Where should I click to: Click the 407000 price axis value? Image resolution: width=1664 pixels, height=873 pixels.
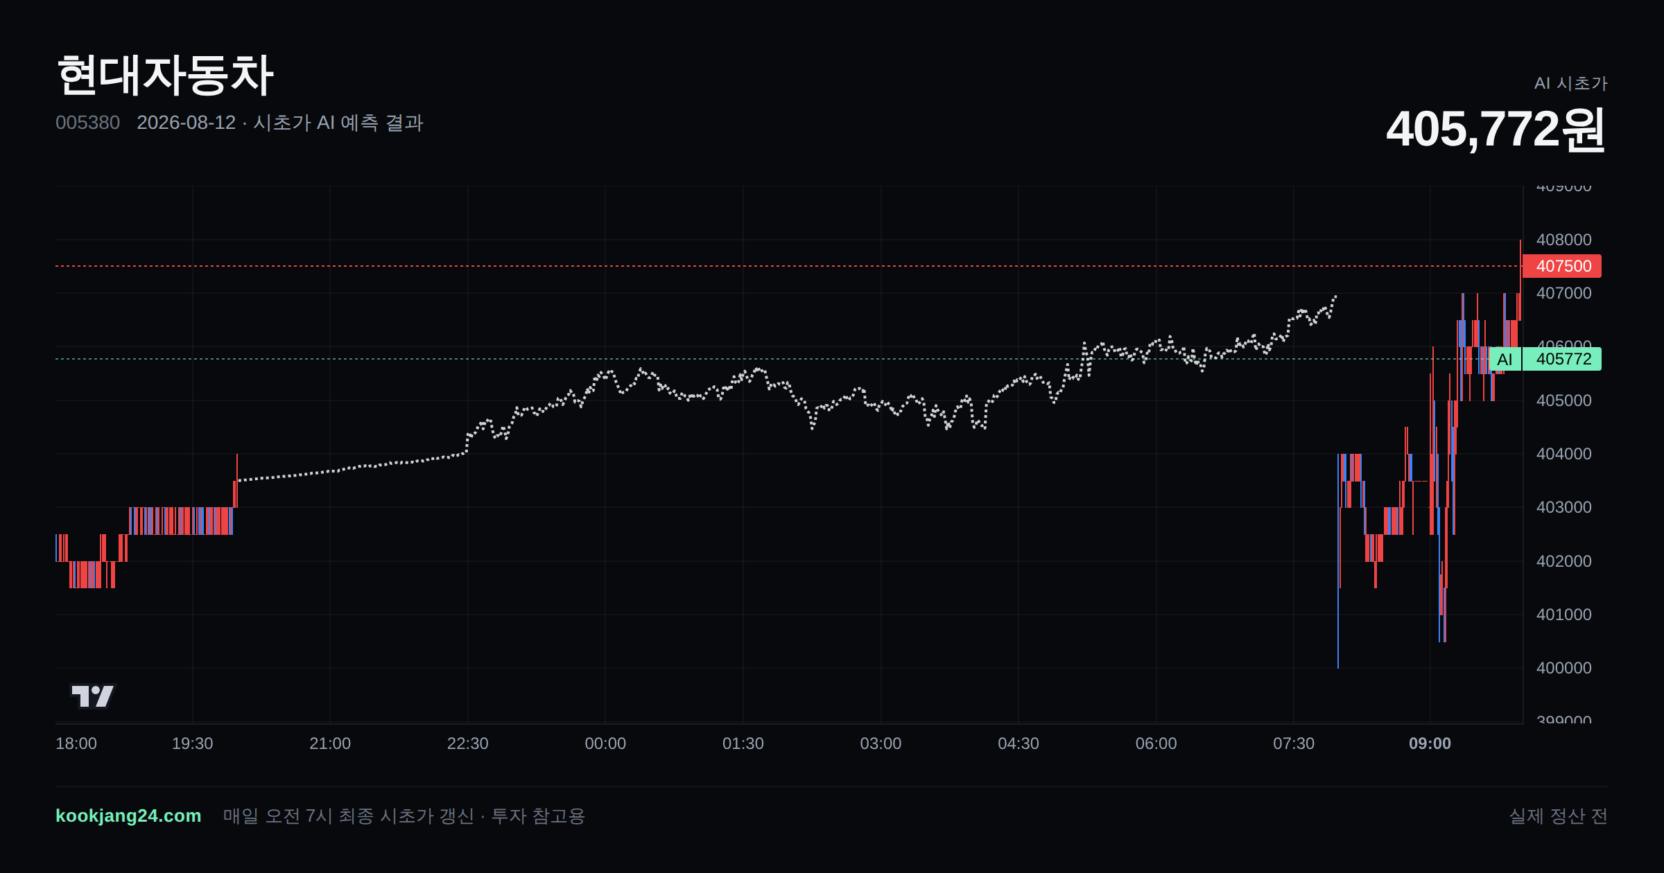[1563, 293]
